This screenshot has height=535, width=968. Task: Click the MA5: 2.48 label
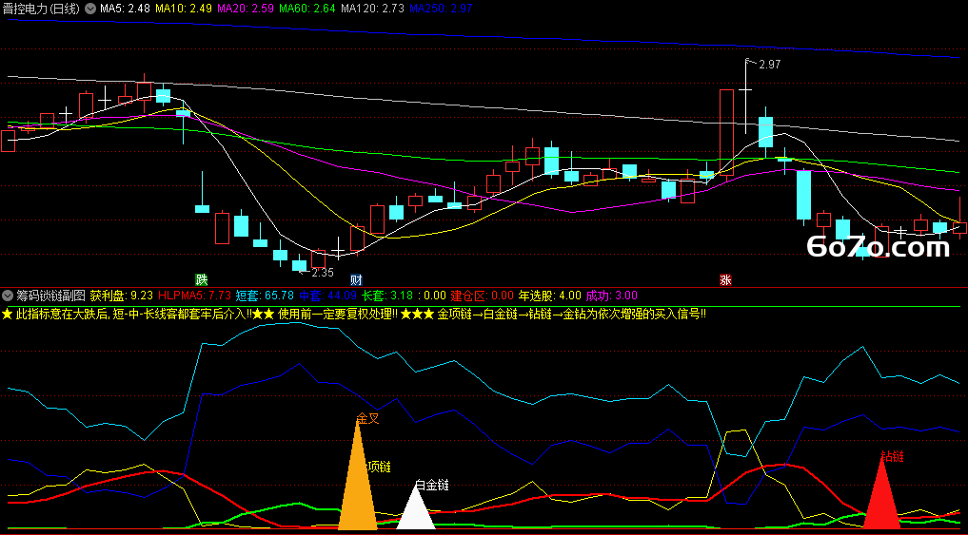click(125, 9)
